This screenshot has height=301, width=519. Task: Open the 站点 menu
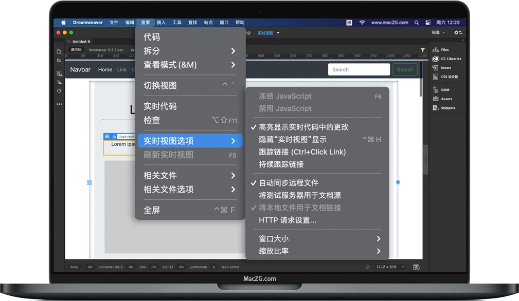pyautogui.click(x=208, y=23)
